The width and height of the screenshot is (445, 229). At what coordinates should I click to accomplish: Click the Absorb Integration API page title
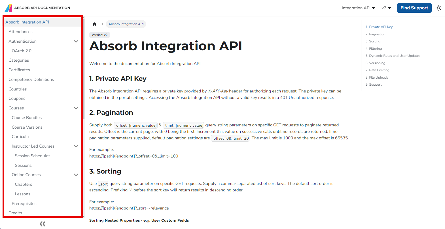[166, 46]
